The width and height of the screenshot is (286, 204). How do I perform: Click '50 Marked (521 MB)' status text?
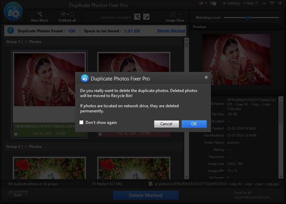click(x=107, y=184)
